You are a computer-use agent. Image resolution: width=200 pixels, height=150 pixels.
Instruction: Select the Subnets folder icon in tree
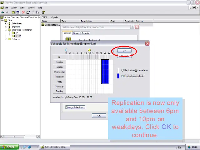10,39
